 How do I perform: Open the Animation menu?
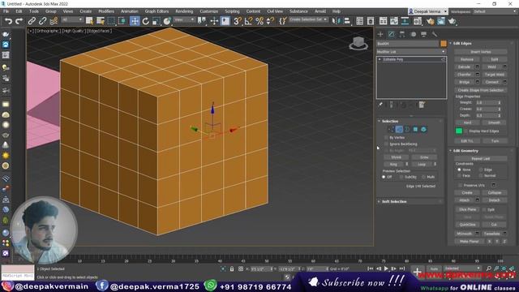click(x=130, y=11)
